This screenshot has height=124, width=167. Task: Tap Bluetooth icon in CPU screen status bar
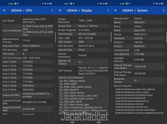pyautogui.click(x=42, y=4)
